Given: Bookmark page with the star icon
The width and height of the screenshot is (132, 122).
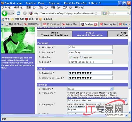Looking at the screenshot, I should tap(96, 13).
